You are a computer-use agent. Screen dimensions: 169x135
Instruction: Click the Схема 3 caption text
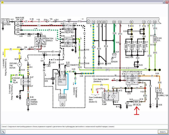(58, 127)
